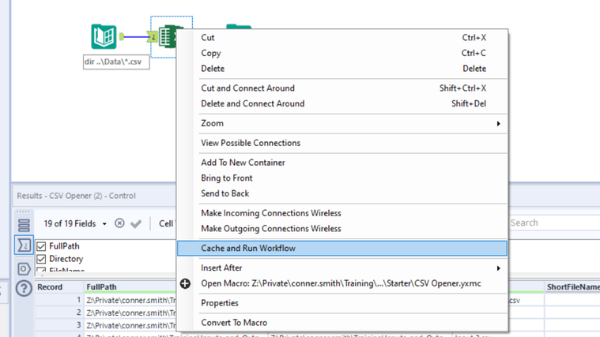Image resolution: width=600 pixels, height=337 pixels.
Task: Select record row 1 in results
Action: tap(59, 301)
